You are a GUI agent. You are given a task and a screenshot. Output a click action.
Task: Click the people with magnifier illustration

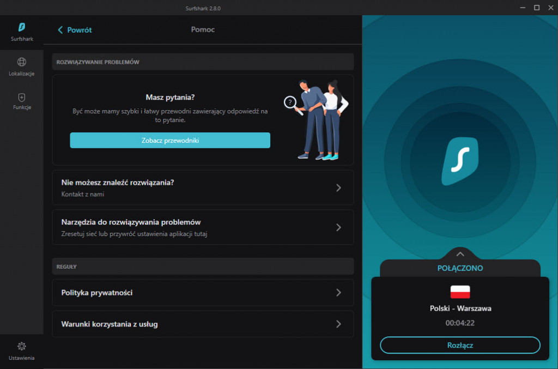(x=316, y=120)
